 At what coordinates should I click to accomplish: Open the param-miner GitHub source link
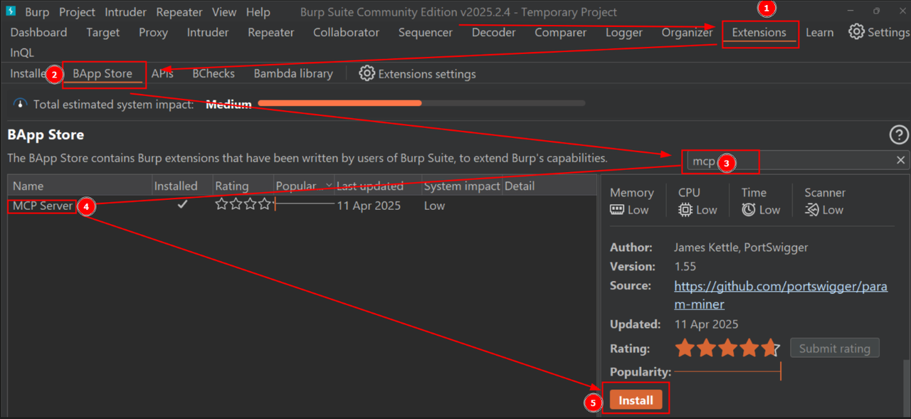tap(781, 295)
